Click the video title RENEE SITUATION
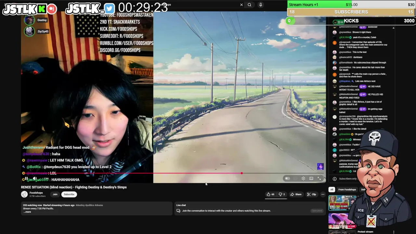This screenshot has width=416, height=234. 74,187
